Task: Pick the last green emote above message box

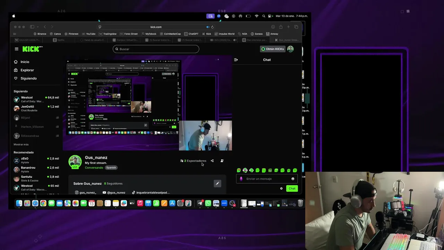Action: pos(295,170)
